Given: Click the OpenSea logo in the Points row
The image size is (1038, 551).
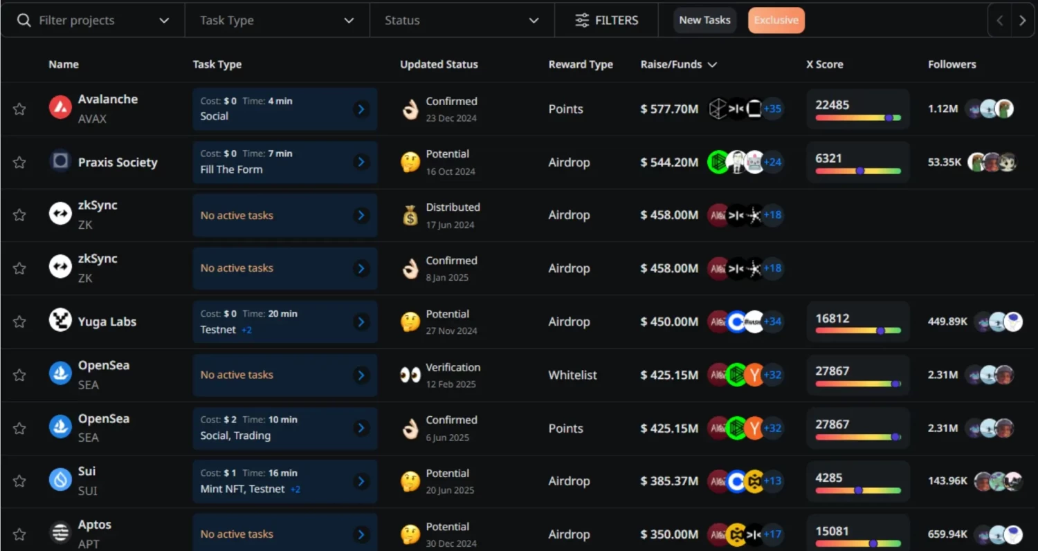Looking at the screenshot, I should click(60, 427).
